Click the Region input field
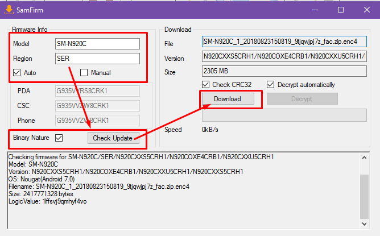380x236 pixels. pos(97,59)
